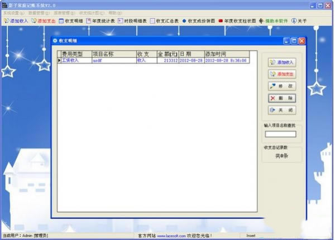Screen dimensions: 335x240
Task: Open the 年度统计表 report
Action: (x=100, y=21)
